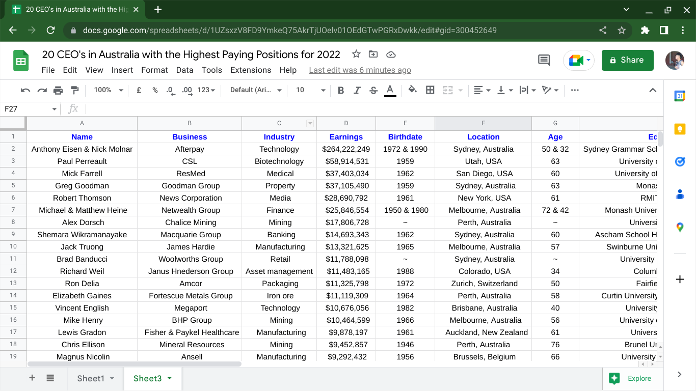Open Contacts side panel
This screenshot has height=391, width=696.
[x=680, y=194]
